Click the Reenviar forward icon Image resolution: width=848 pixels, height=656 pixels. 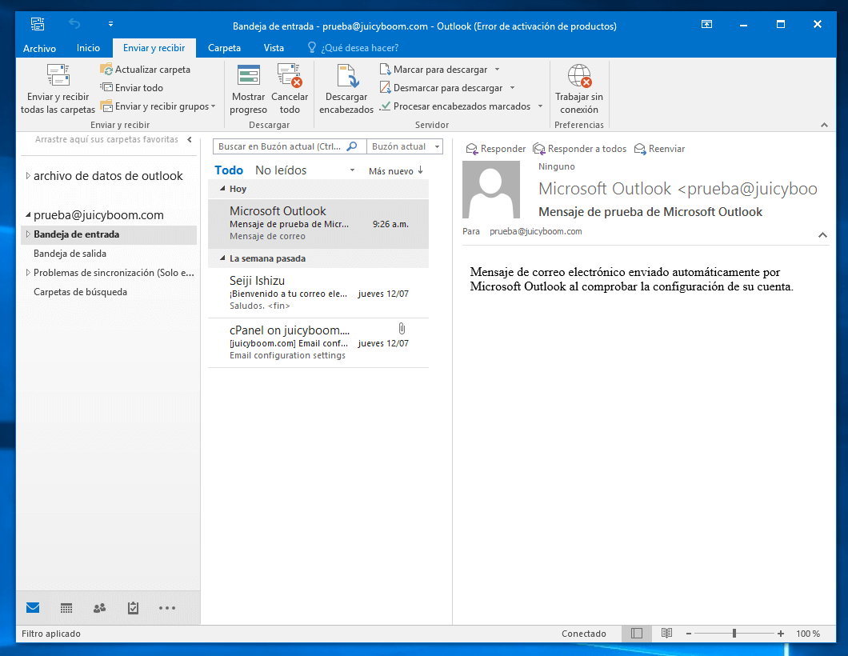[x=640, y=149]
